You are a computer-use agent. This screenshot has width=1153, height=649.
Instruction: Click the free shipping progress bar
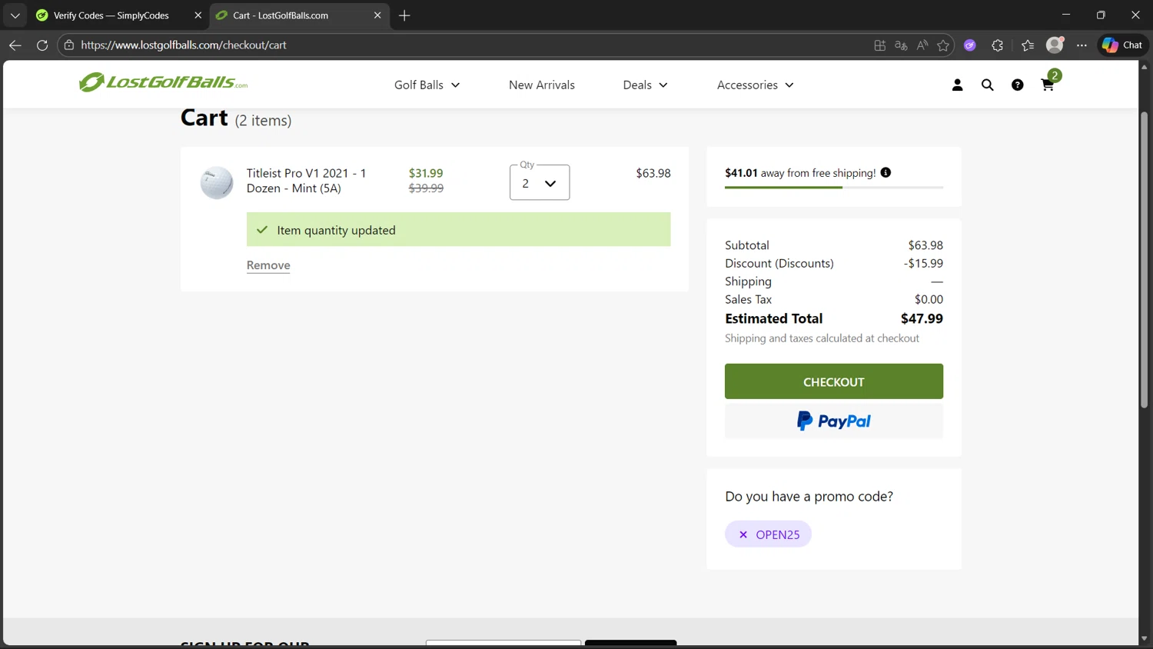click(x=834, y=187)
